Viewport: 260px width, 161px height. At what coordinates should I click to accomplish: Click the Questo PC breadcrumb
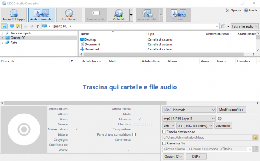60,26
